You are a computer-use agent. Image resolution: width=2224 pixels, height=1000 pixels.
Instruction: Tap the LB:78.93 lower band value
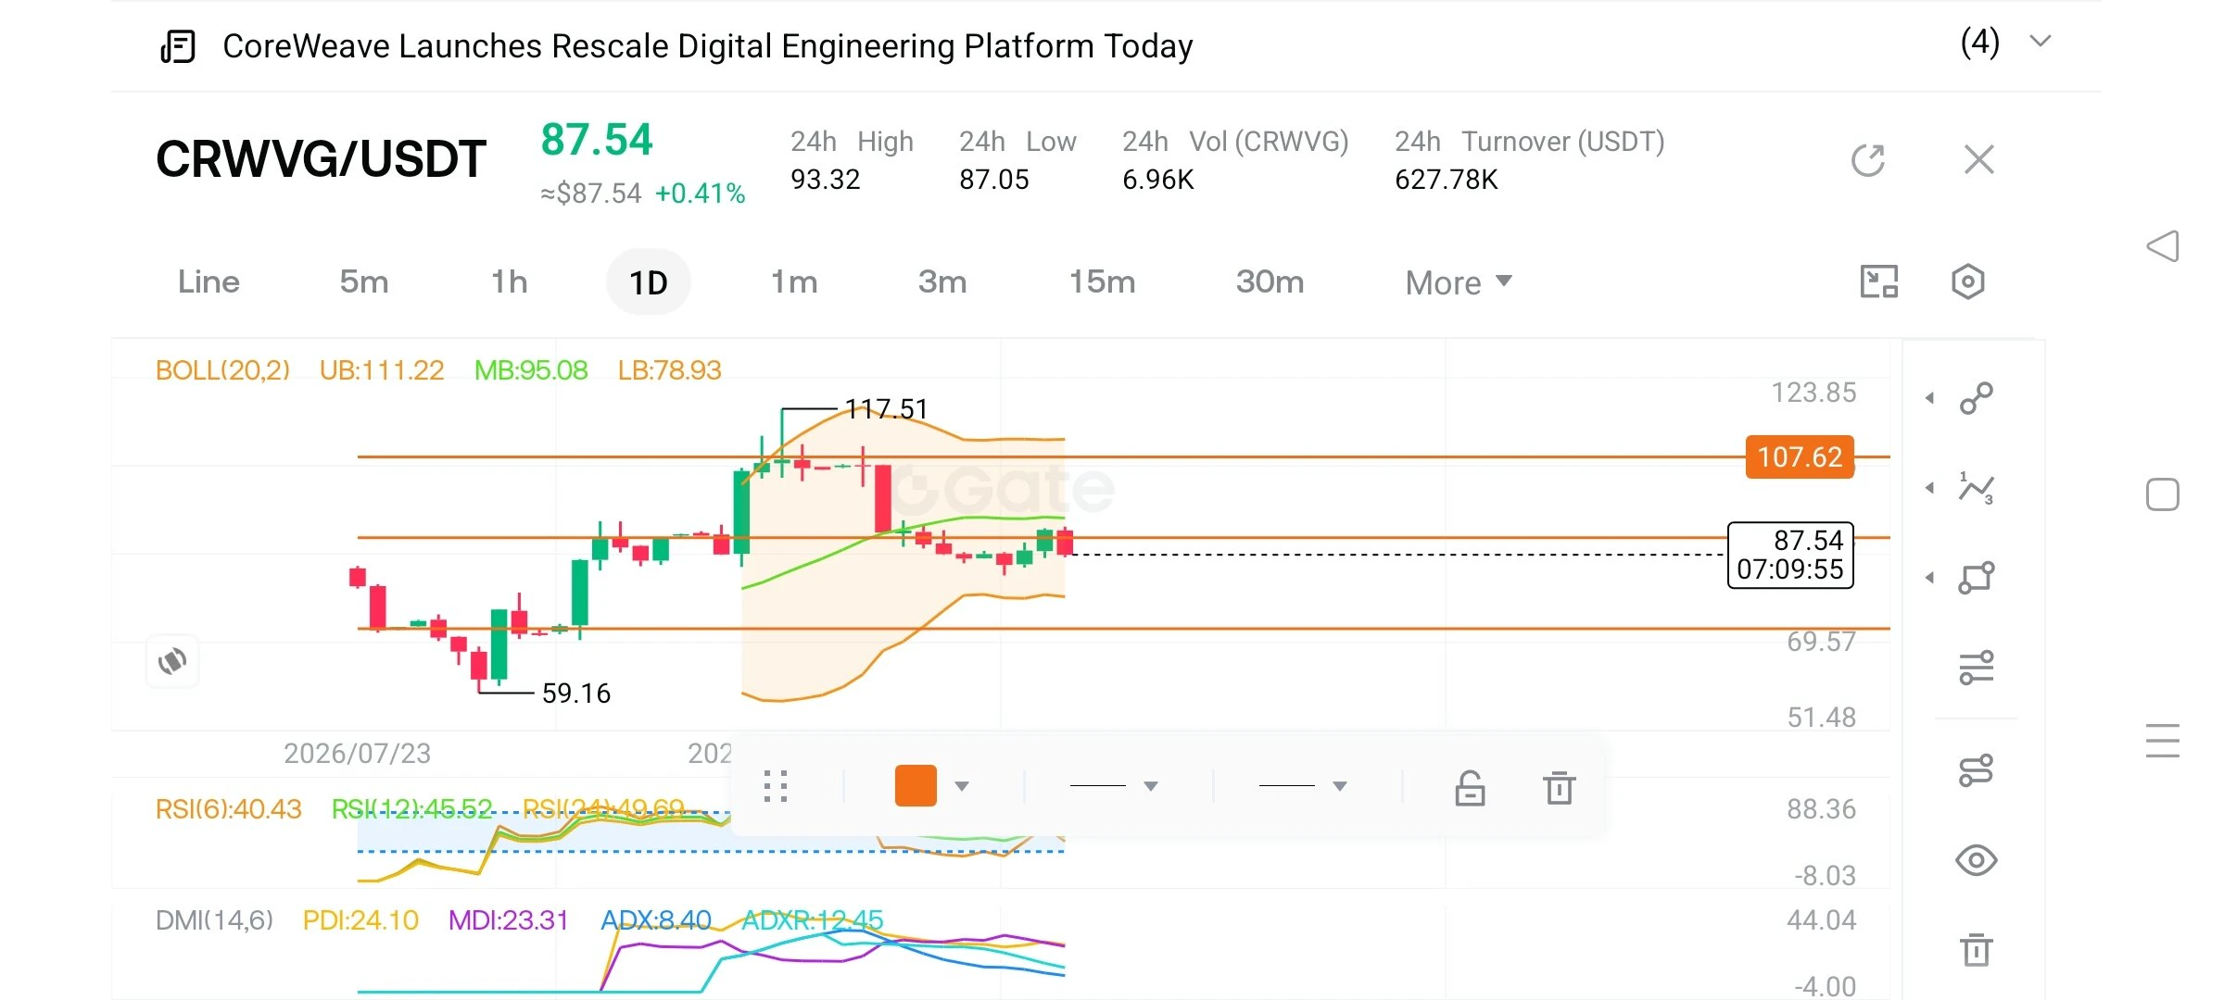pos(669,370)
